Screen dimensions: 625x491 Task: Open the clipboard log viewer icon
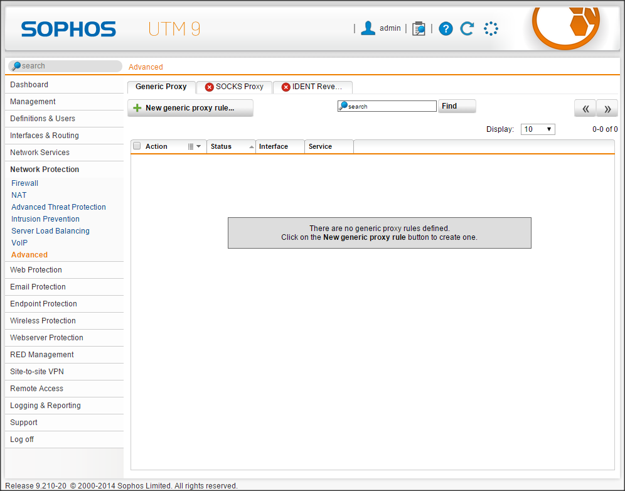pyautogui.click(x=419, y=28)
